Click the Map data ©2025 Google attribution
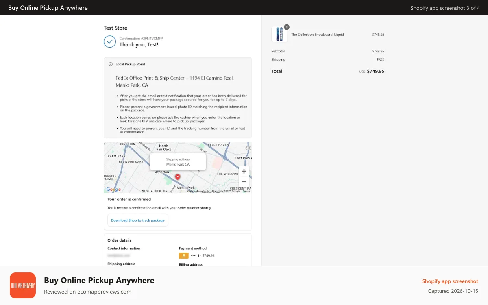The height and width of the screenshot is (305, 488). [226, 191]
